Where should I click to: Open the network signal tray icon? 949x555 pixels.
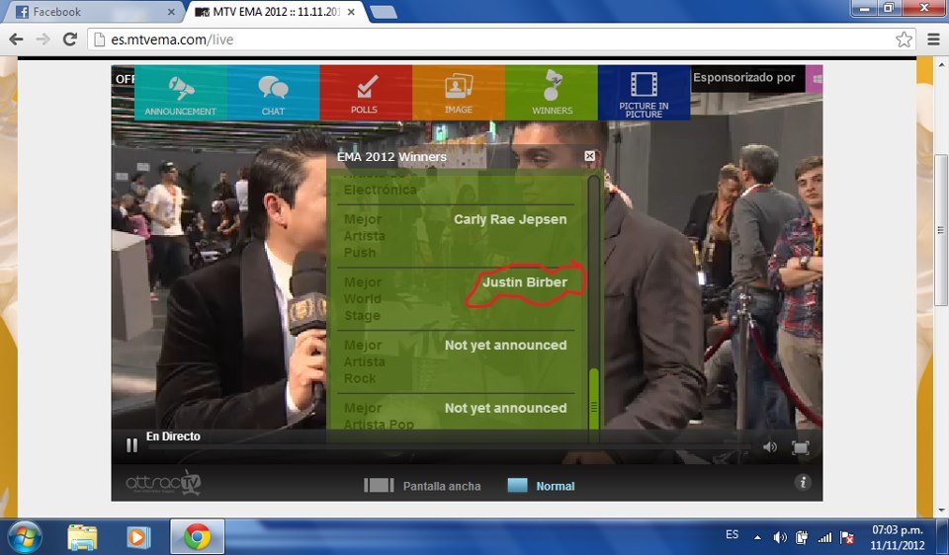[x=824, y=537]
